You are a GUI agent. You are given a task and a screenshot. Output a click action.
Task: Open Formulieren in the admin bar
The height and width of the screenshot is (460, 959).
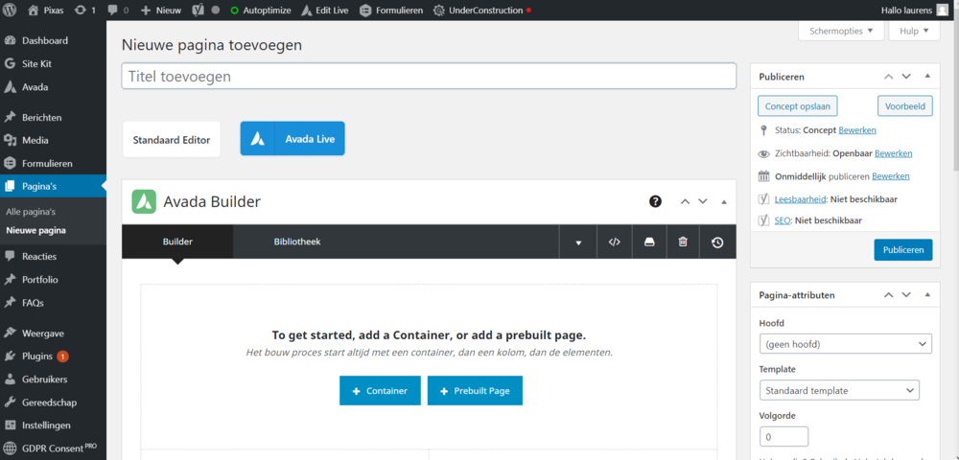click(391, 11)
